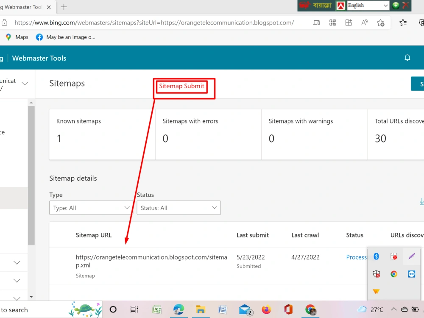Click the weather 27°C widget
This screenshot has height=318, width=424.
[x=371, y=310]
